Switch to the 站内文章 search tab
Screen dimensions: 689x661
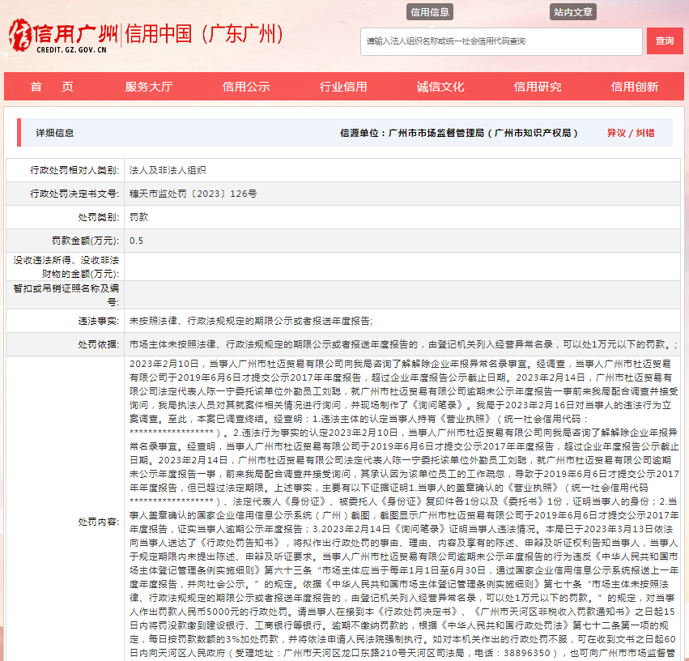(x=573, y=12)
